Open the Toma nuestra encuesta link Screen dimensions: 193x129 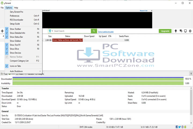tap(106, 32)
